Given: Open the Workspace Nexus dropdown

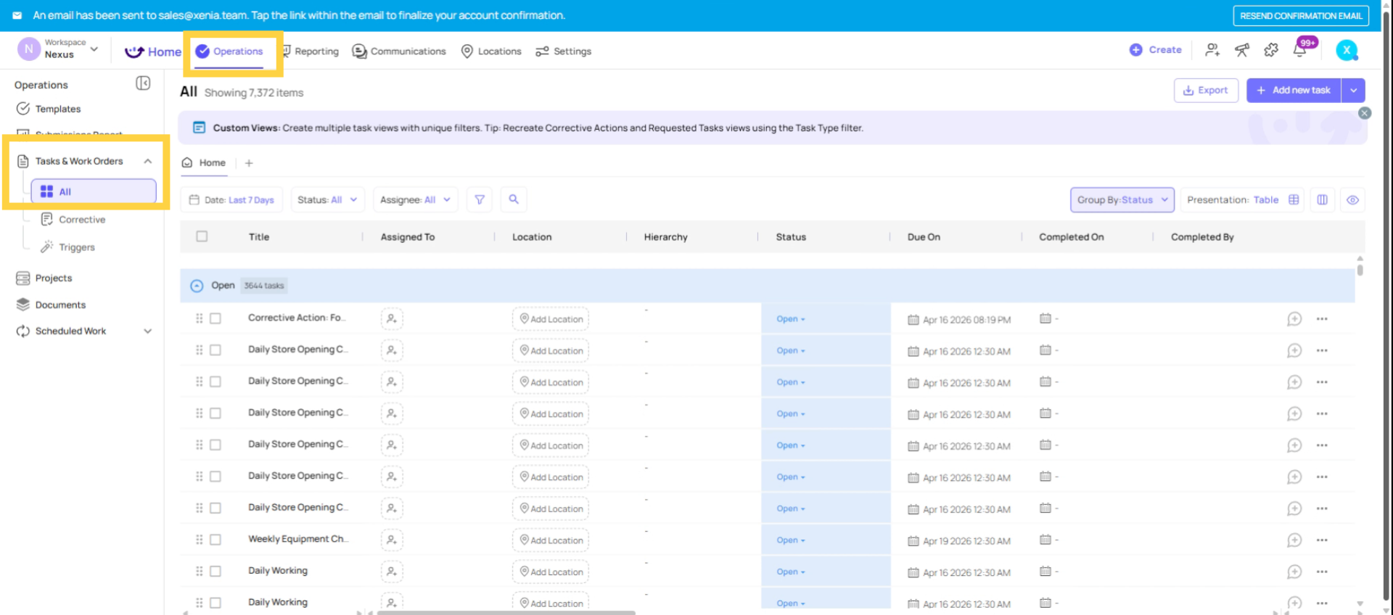Looking at the screenshot, I should click(58, 49).
